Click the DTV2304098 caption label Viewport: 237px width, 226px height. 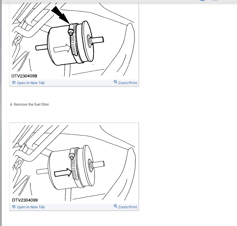pyautogui.click(x=24, y=76)
